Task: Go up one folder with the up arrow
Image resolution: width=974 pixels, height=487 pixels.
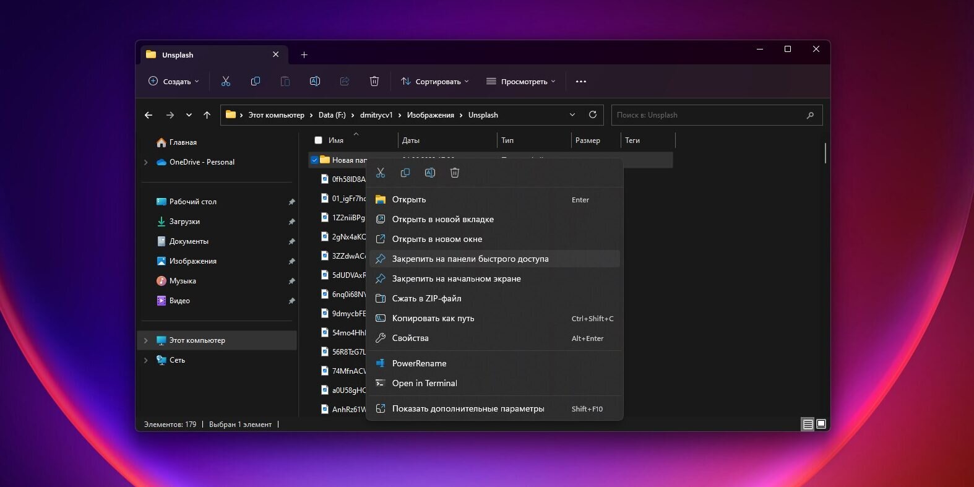Action: (207, 115)
